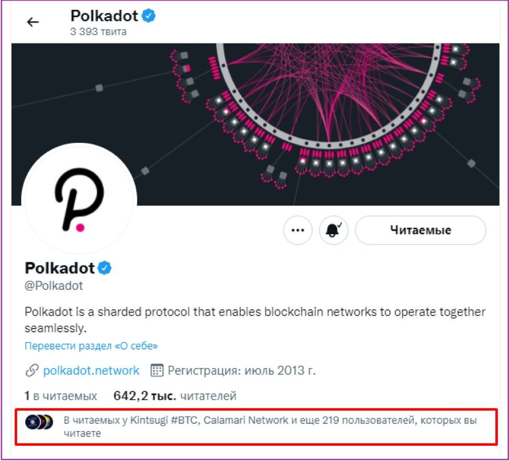
Task: Click the chain link icon before polkadot.network
Action: pyautogui.click(x=32, y=371)
